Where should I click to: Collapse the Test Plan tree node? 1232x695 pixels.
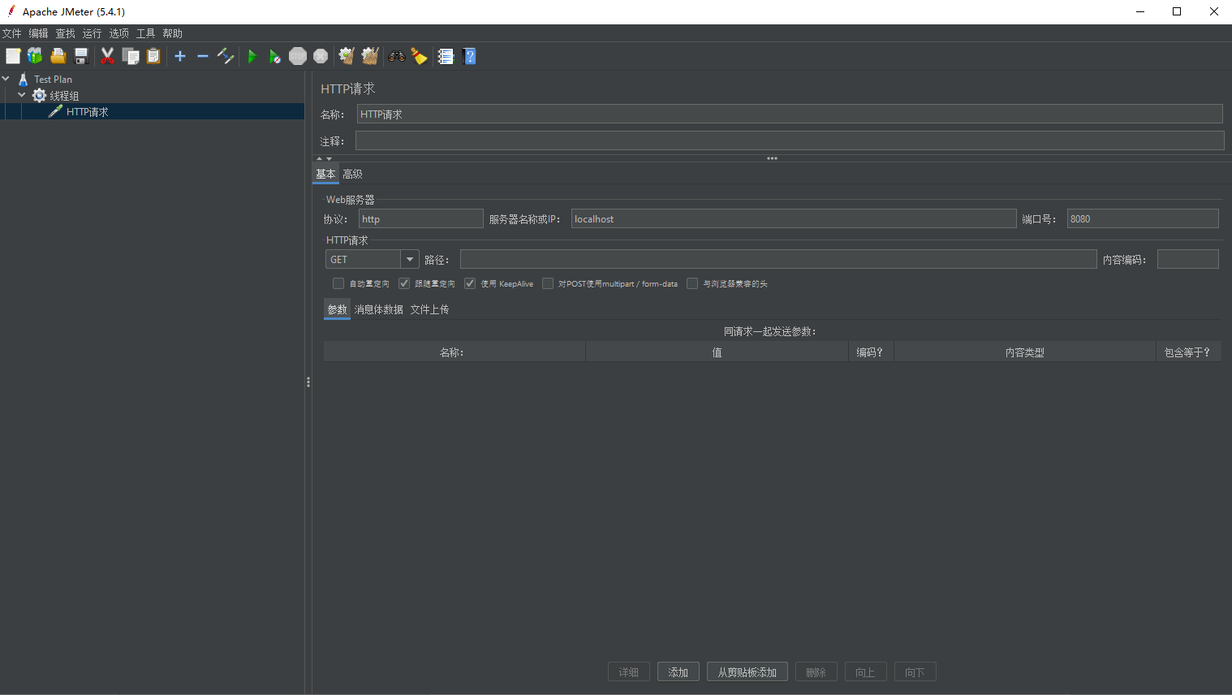(6, 79)
